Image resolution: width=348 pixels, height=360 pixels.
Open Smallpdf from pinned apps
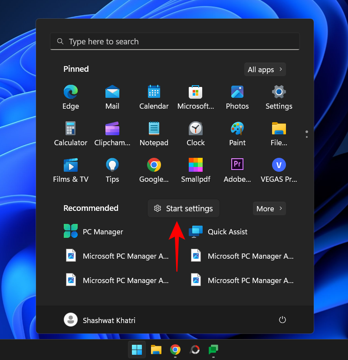[x=195, y=170]
